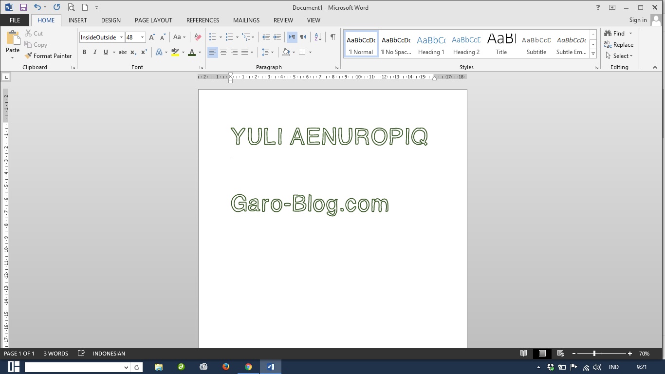Select the text highlight color swatch
The width and height of the screenshot is (665, 374).
point(175,52)
